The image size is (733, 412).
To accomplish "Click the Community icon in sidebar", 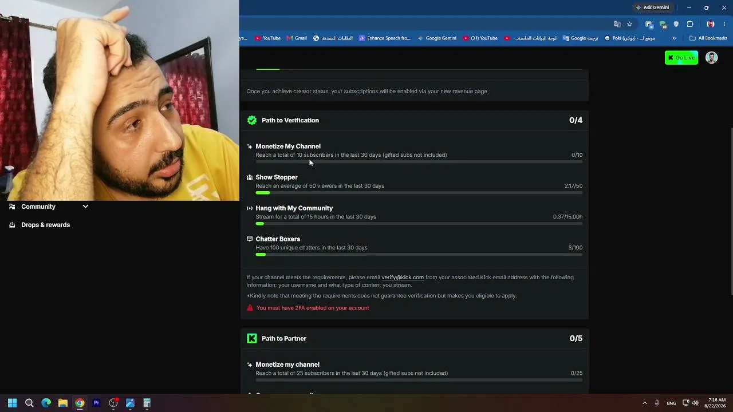I will click(x=12, y=207).
